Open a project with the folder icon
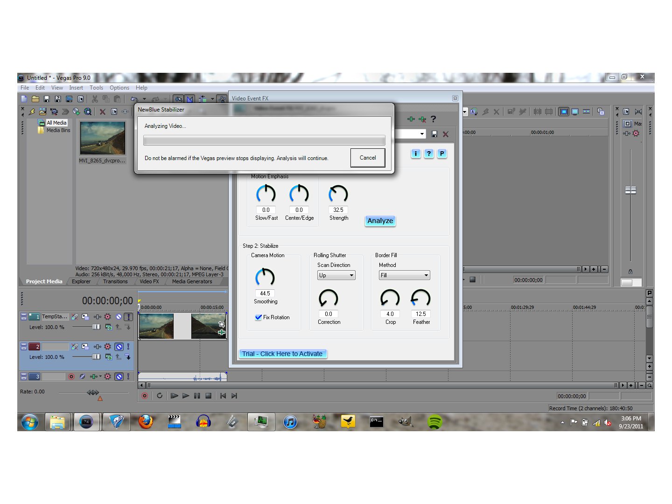 pyautogui.click(x=35, y=99)
